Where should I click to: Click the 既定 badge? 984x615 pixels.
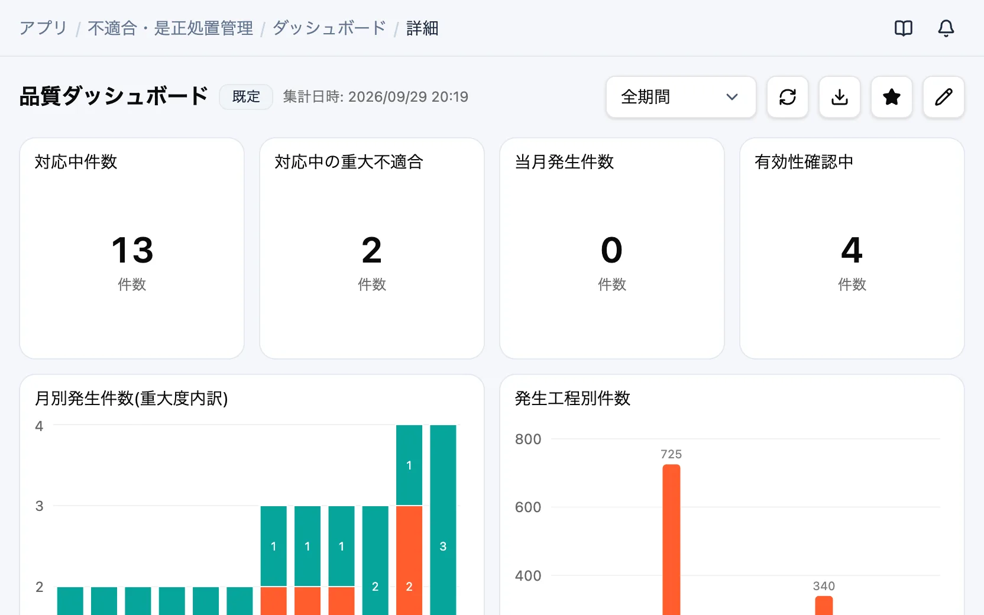click(x=246, y=97)
